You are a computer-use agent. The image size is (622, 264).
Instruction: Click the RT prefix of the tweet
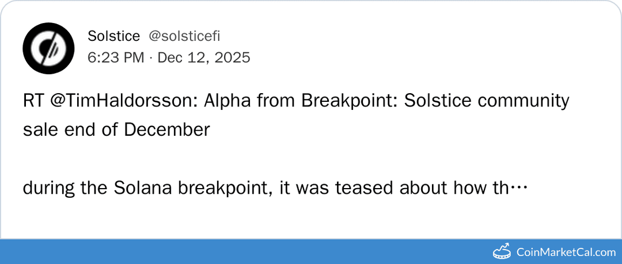tap(33, 101)
